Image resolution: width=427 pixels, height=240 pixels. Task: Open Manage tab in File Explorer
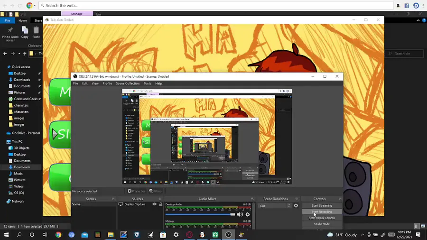(77, 14)
